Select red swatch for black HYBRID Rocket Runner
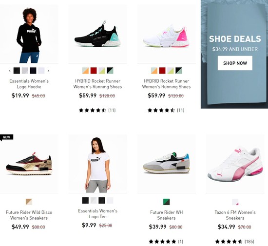 94,71
